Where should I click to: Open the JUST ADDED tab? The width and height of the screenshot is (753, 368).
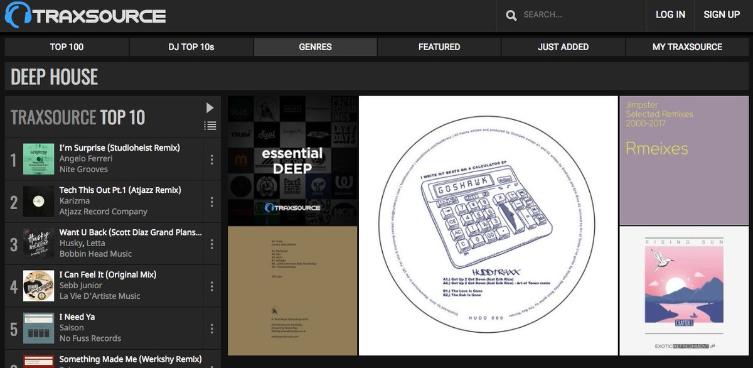click(x=563, y=47)
